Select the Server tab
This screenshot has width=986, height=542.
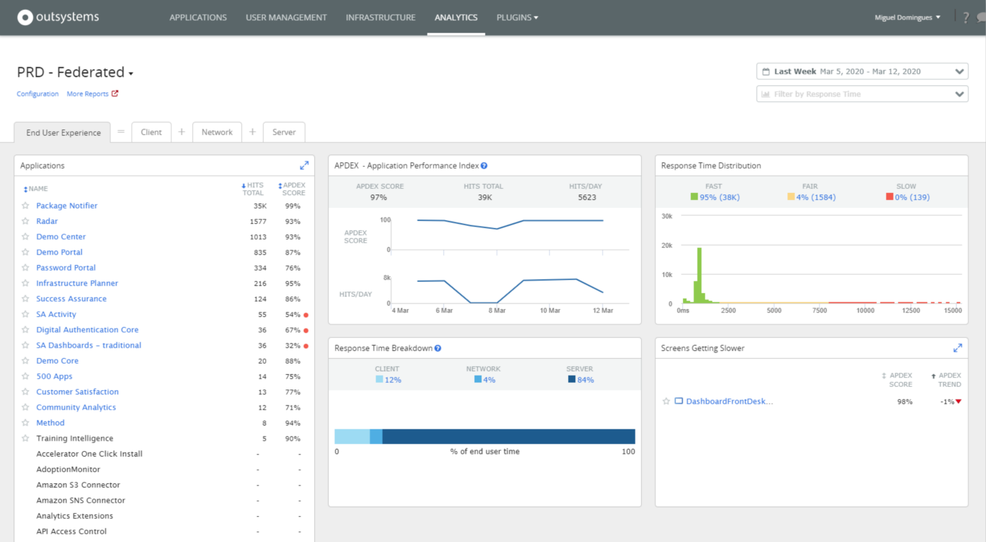(284, 132)
